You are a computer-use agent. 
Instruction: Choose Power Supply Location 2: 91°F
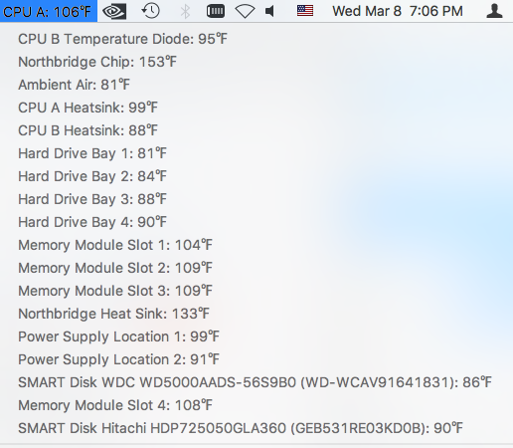(x=256, y=359)
